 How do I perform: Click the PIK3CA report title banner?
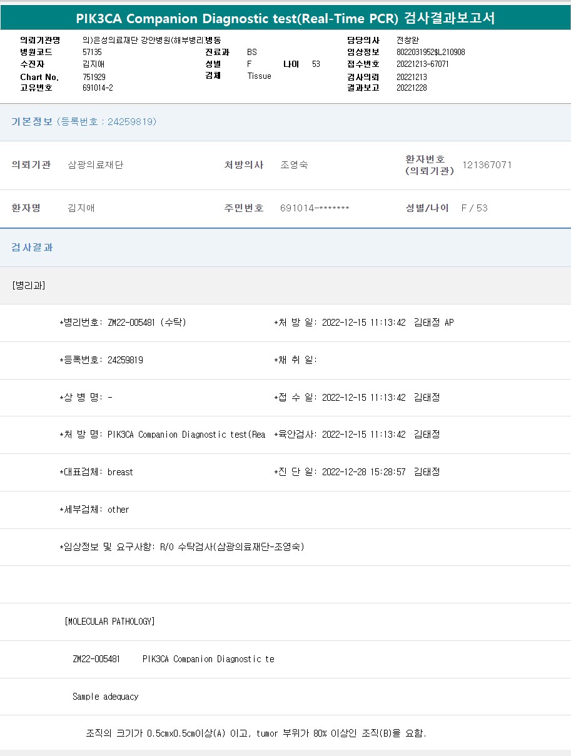(285, 18)
